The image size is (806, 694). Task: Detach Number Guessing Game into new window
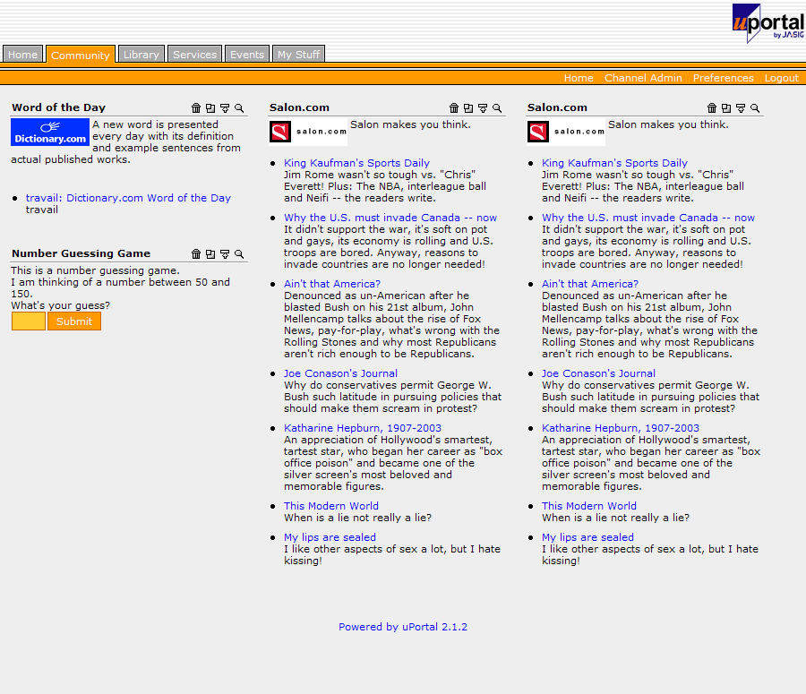point(210,254)
